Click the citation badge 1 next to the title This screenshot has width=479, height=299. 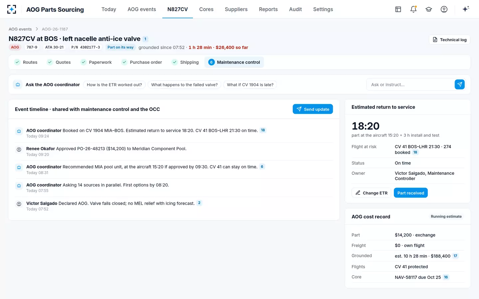[145, 39]
